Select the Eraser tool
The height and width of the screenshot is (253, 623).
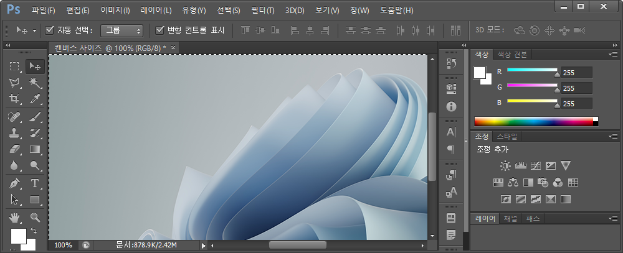pos(15,149)
